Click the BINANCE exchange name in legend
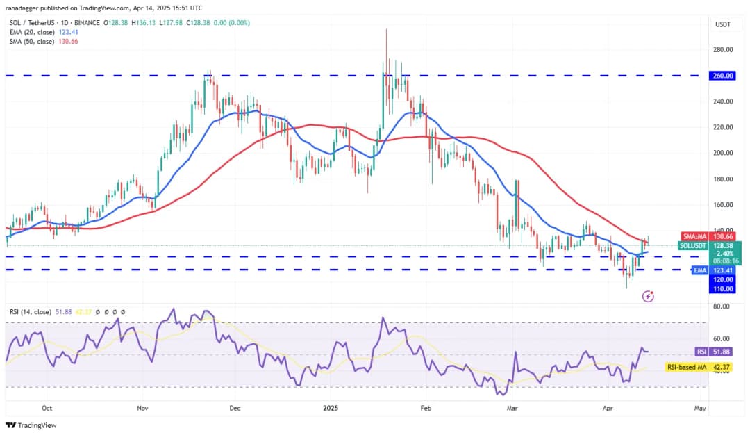The height and width of the screenshot is (435, 750). click(86, 23)
